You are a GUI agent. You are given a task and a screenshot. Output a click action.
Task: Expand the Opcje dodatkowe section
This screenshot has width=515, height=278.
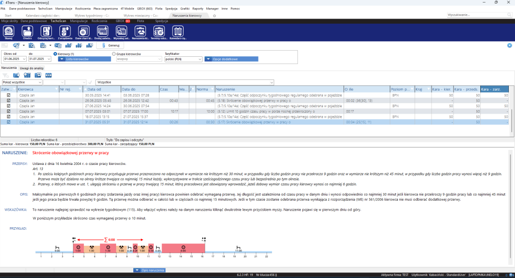tap(231, 59)
